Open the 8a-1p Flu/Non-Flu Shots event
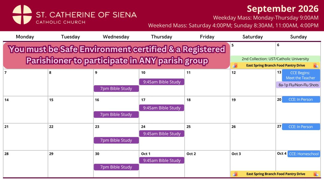The width and height of the screenshot is (324, 182). pos(298,85)
